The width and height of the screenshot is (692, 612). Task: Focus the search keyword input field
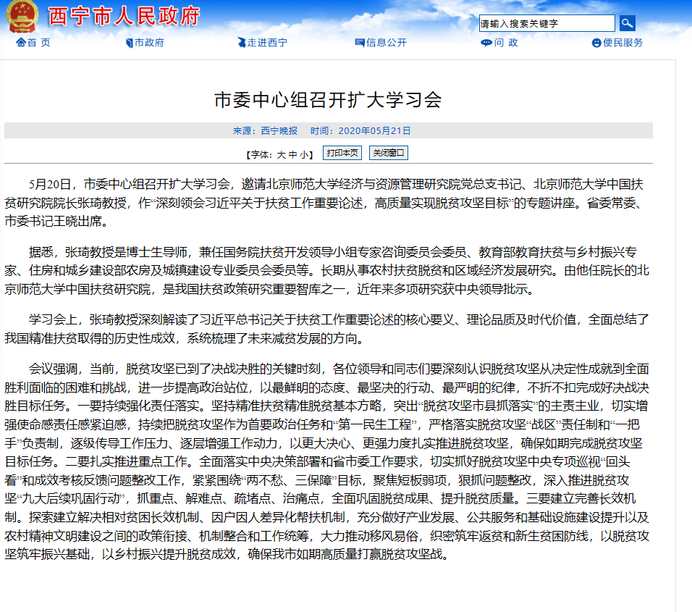pyautogui.click(x=547, y=23)
